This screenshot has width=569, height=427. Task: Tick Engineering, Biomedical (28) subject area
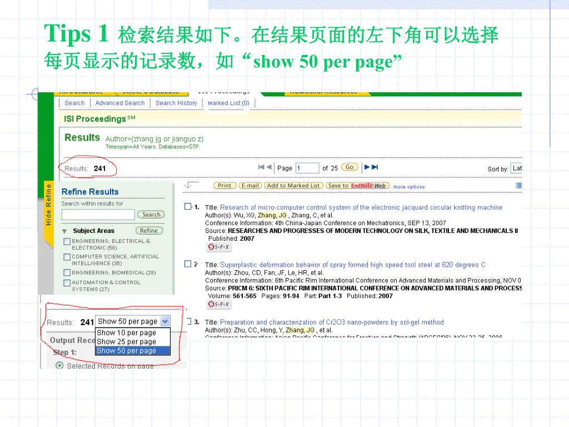pyautogui.click(x=67, y=272)
